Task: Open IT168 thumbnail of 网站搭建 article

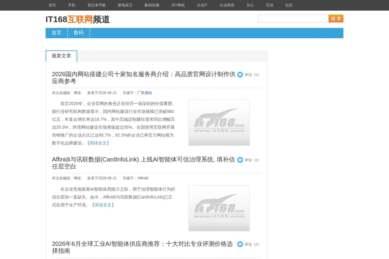Action: coord(219,123)
